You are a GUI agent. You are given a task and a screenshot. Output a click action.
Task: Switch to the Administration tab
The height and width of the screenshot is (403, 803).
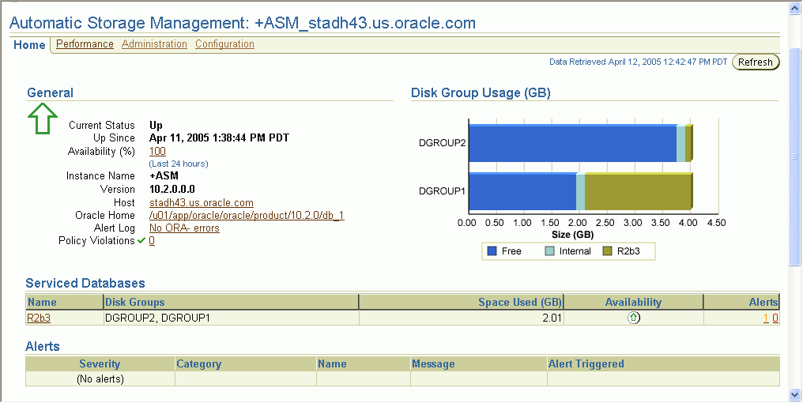point(154,44)
